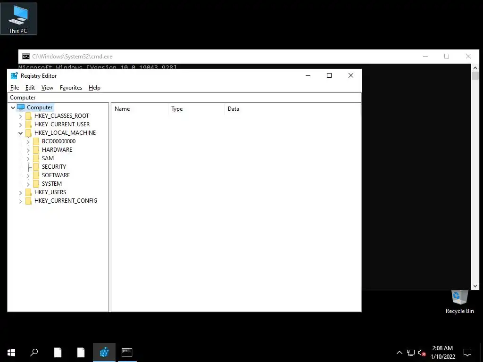Click the Registry Editor title bar icon
The height and width of the screenshot is (362, 483).
click(14, 76)
